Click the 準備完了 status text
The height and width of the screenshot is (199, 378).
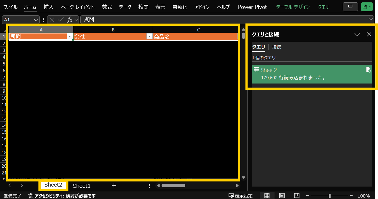(x=13, y=196)
